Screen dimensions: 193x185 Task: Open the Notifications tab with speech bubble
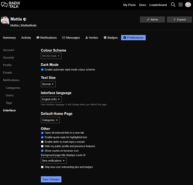pos(46,38)
